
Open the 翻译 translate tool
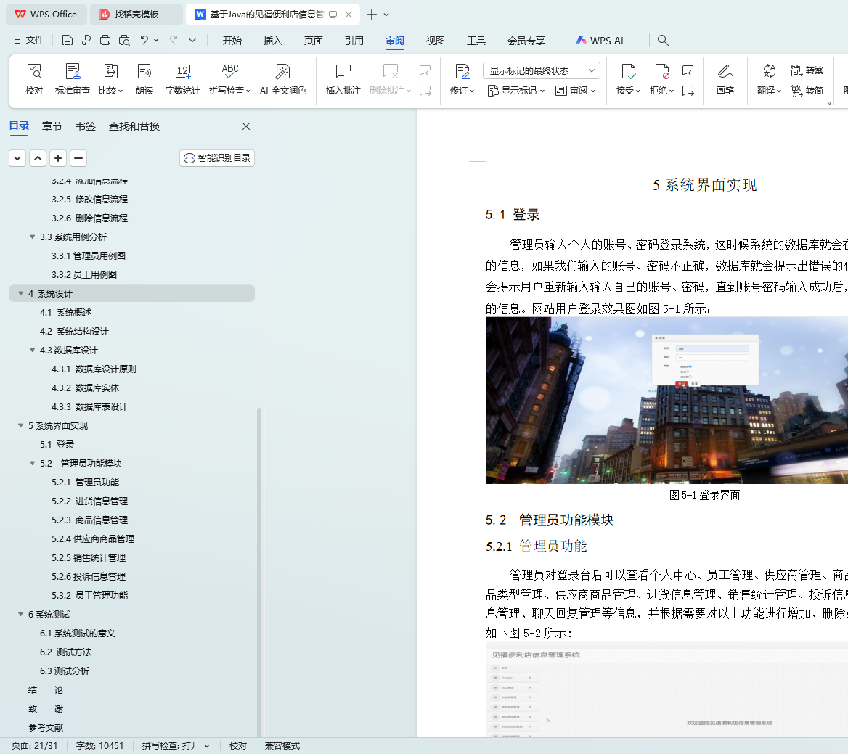tap(768, 78)
